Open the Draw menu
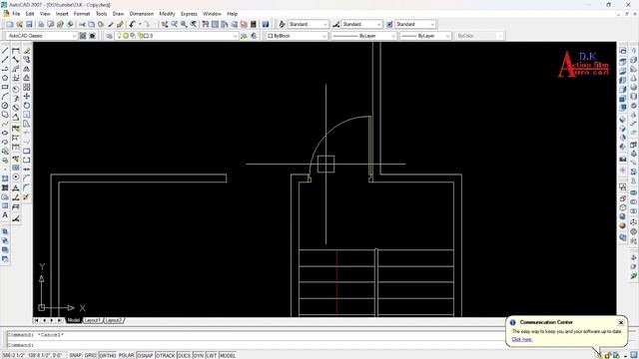 click(x=118, y=14)
